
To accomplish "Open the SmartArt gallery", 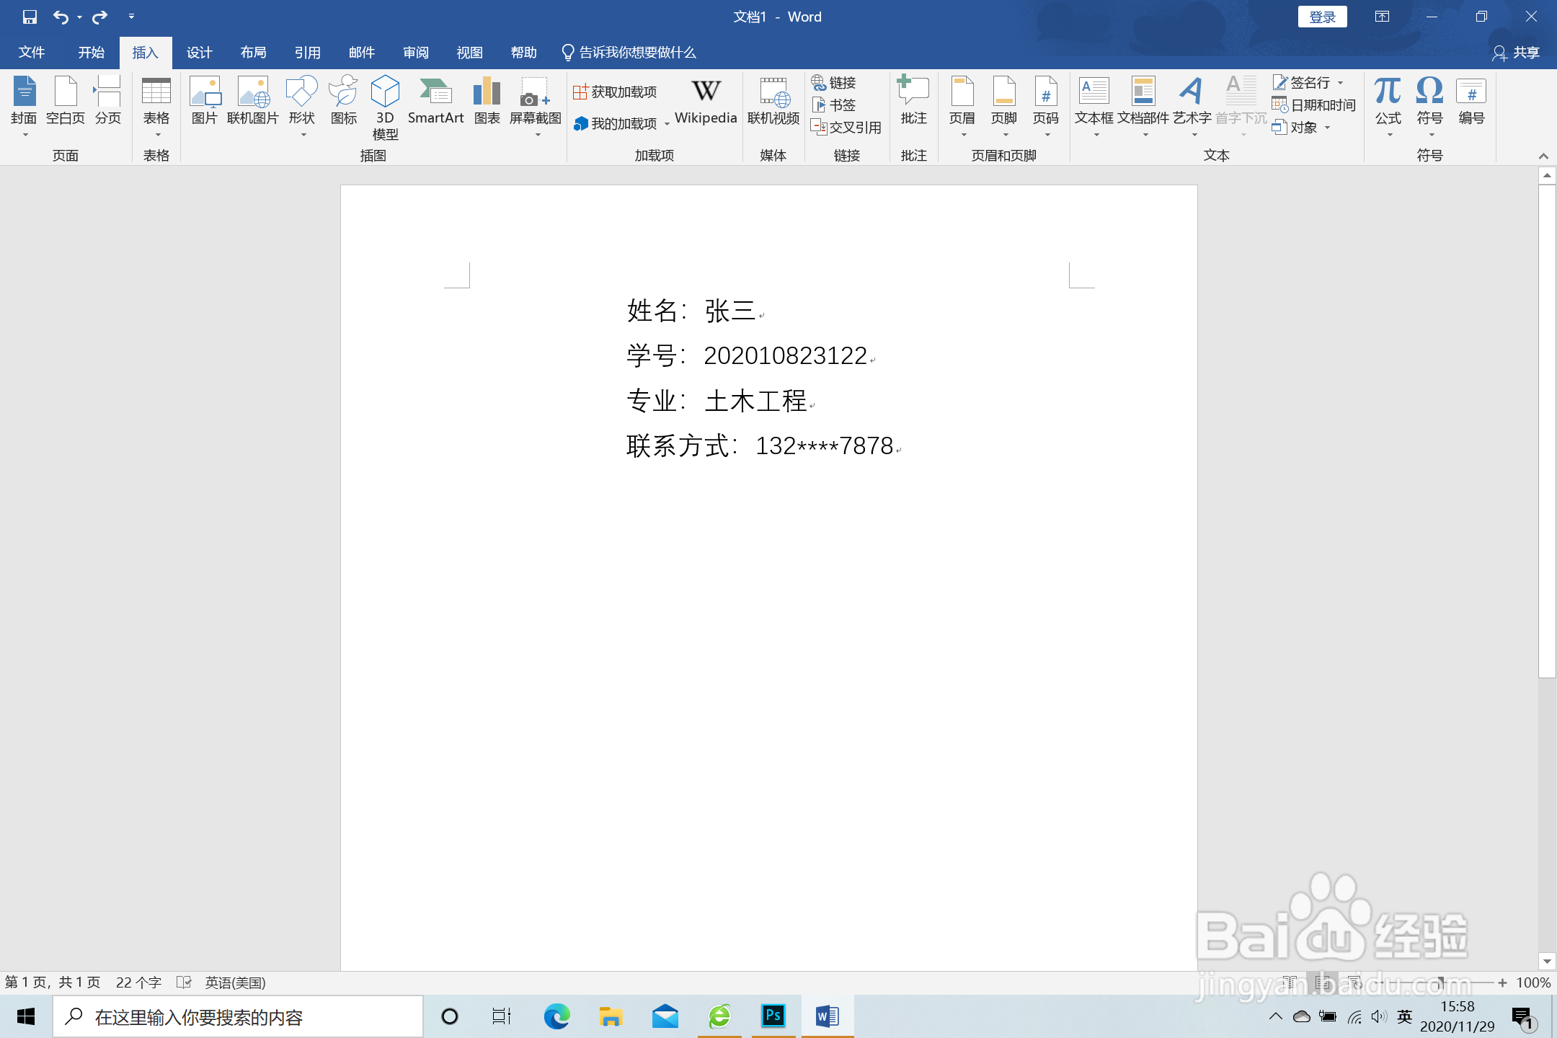I will 435,101.
